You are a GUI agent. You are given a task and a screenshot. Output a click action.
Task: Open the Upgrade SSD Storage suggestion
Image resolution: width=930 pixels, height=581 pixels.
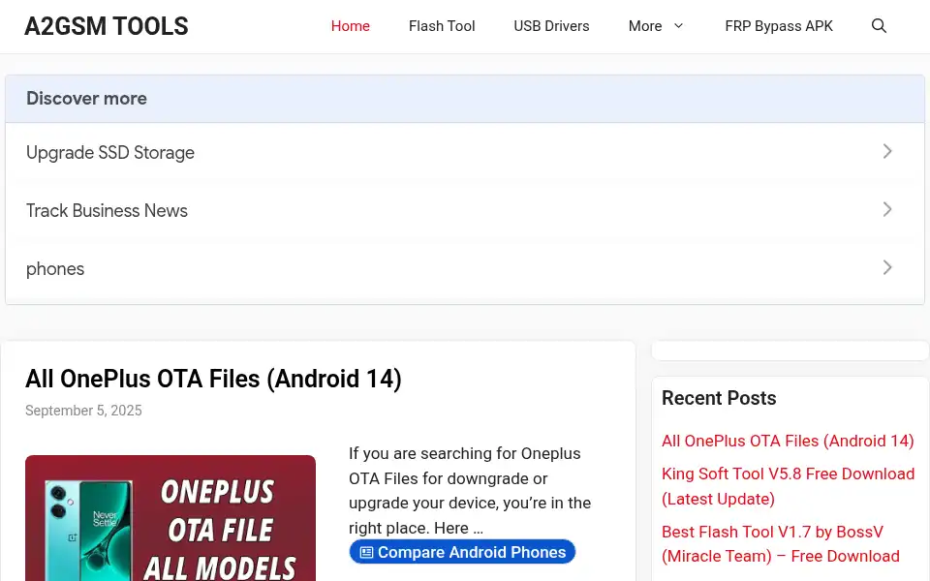click(x=465, y=152)
